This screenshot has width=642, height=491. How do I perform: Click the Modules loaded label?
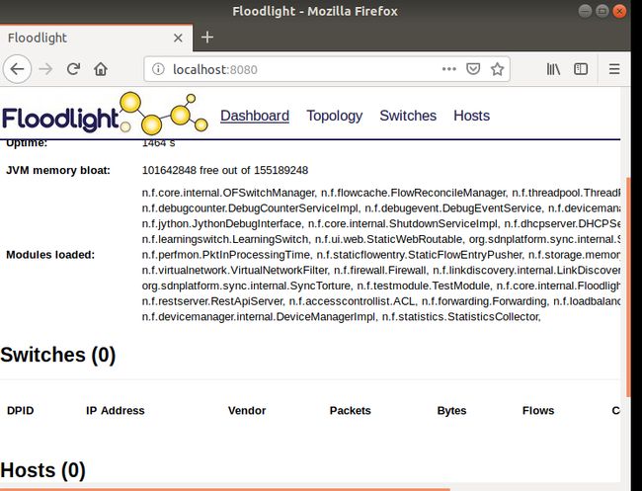[x=50, y=255]
